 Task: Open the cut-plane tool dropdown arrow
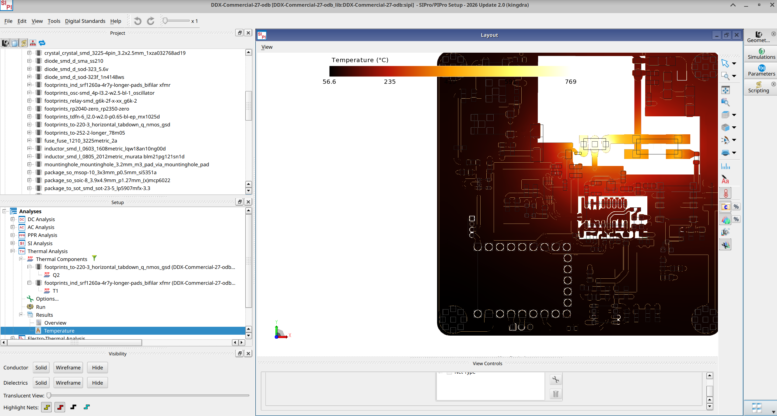click(x=734, y=153)
